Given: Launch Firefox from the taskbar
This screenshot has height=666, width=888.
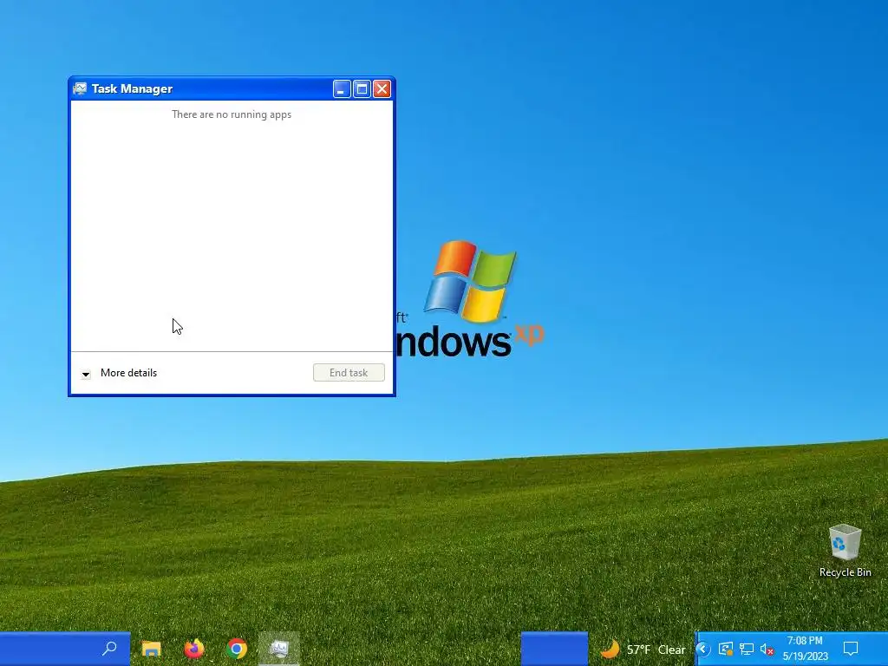Looking at the screenshot, I should click(x=193, y=649).
